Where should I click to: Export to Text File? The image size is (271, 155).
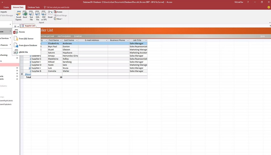click(31, 16)
